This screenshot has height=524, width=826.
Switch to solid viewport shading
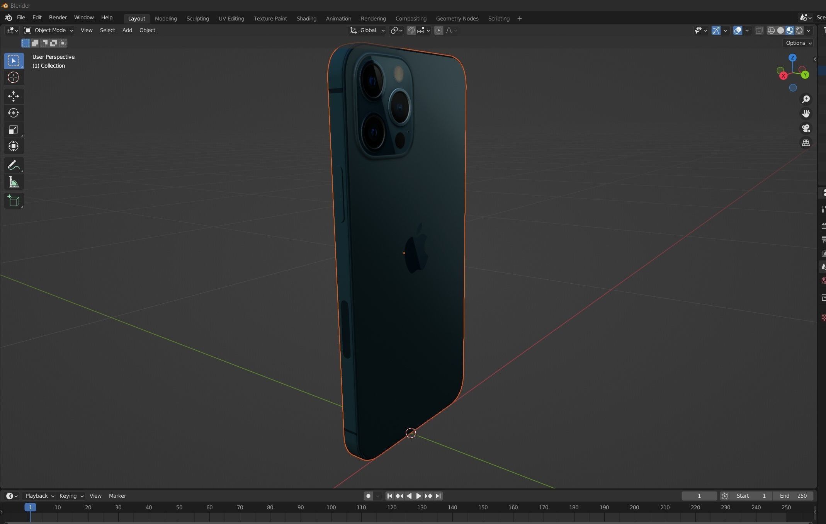[780, 31]
